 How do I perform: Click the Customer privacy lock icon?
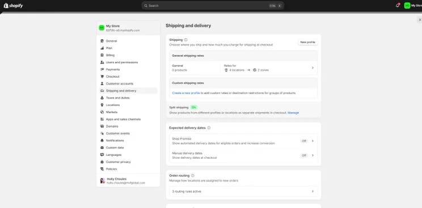click(x=102, y=162)
